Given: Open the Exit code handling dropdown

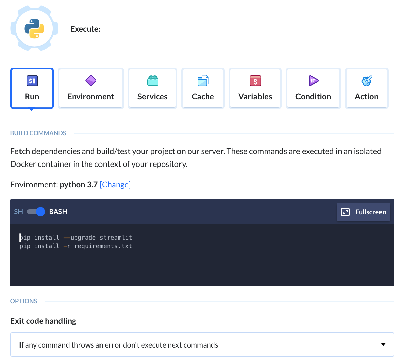Looking at the screenshot, I should pos(202,344).
